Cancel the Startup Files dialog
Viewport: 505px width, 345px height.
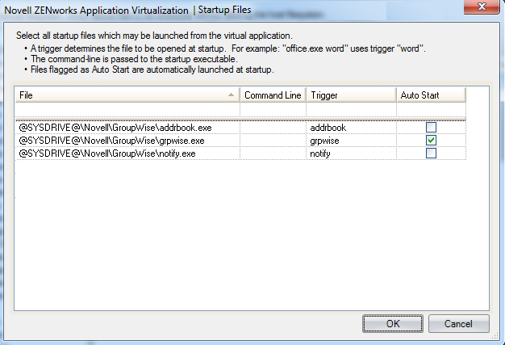[459, 324]
